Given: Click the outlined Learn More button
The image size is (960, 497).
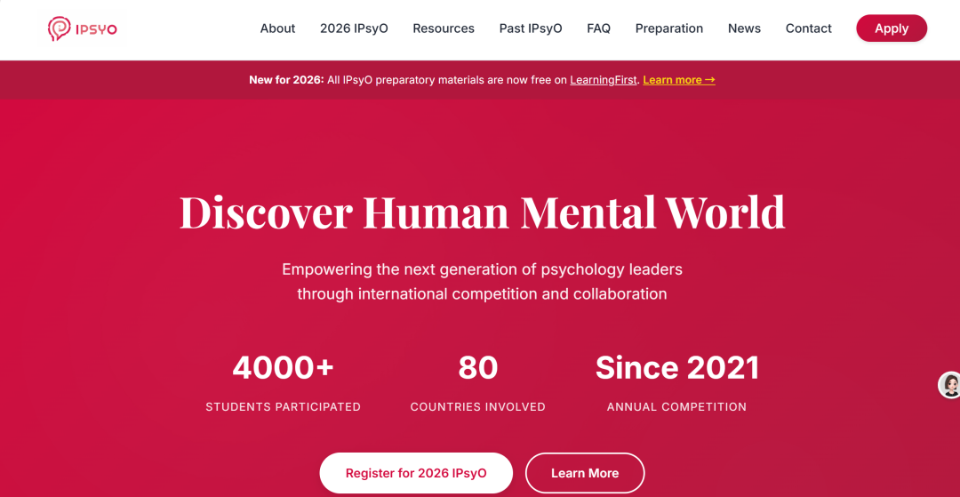Looking at the screenshot, I should pos(585,473).
